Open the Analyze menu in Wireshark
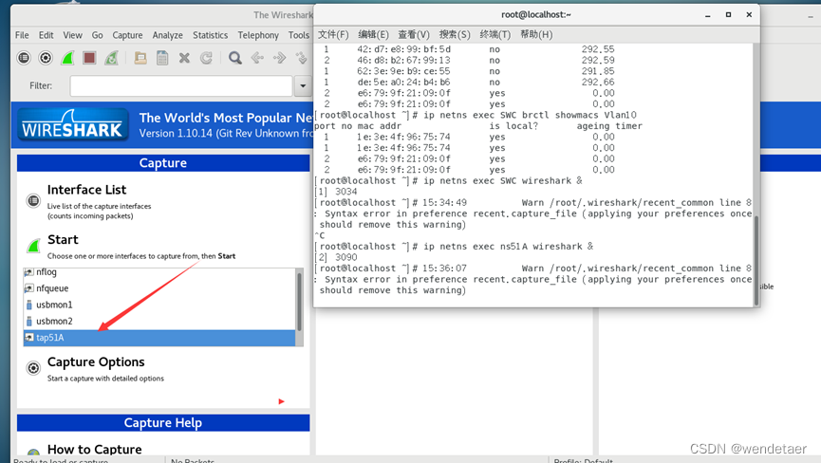 [x=168, y=35]
